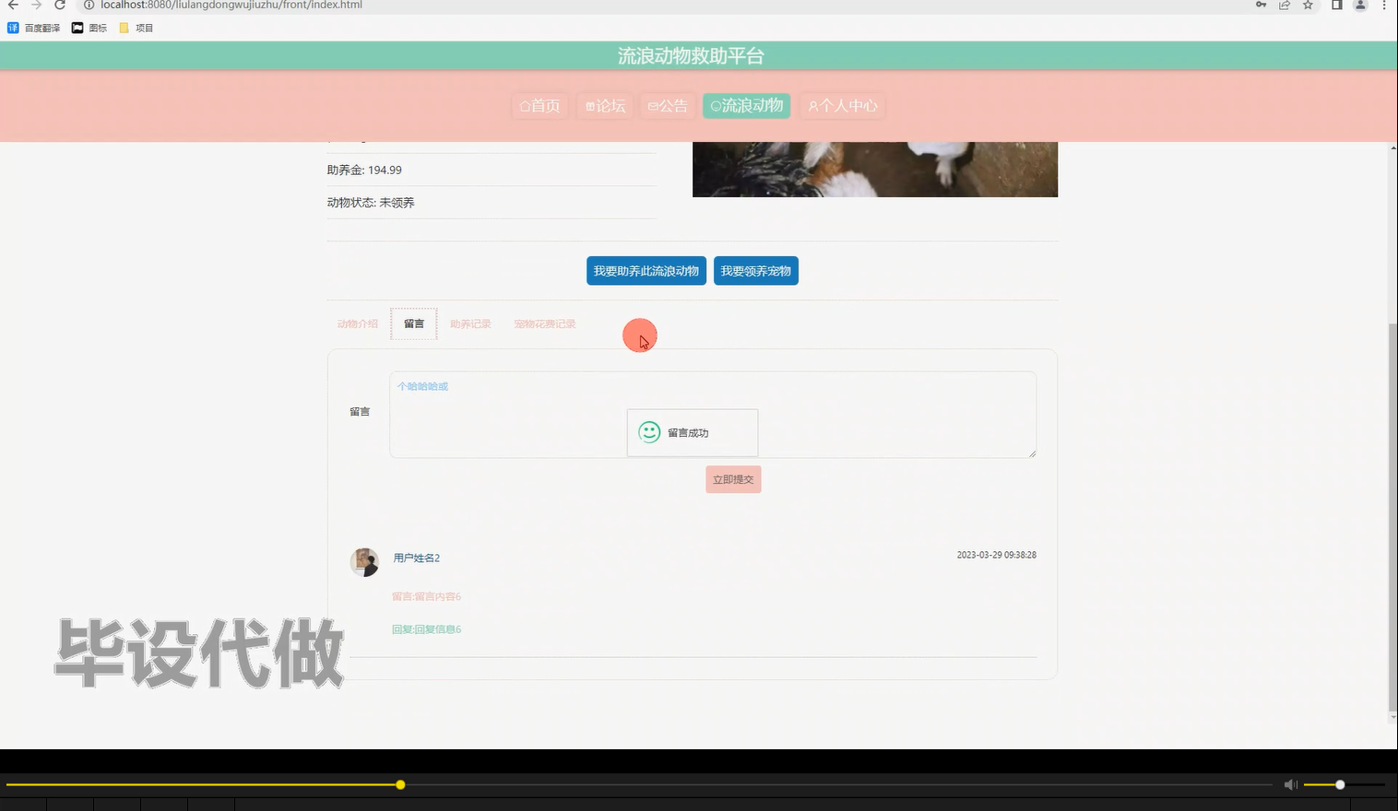Open the browser three-dot menu
This screenshot has width=1398, height=811.
(x=1384, y=5)
